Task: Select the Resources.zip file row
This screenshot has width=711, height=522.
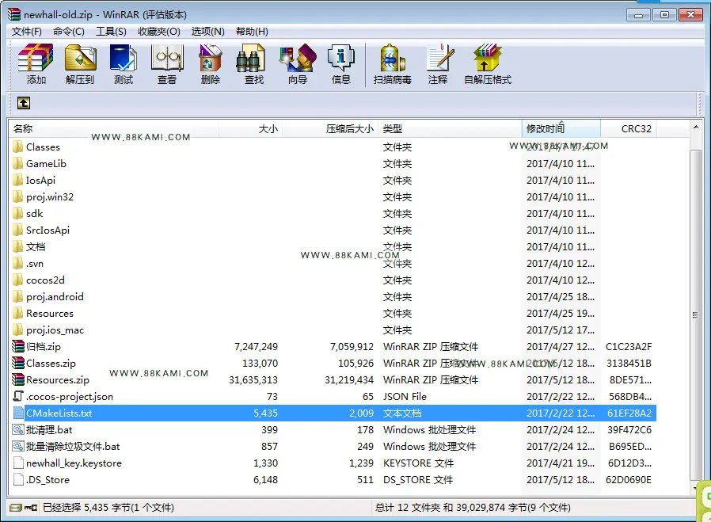Action: (x=333, y=379)
